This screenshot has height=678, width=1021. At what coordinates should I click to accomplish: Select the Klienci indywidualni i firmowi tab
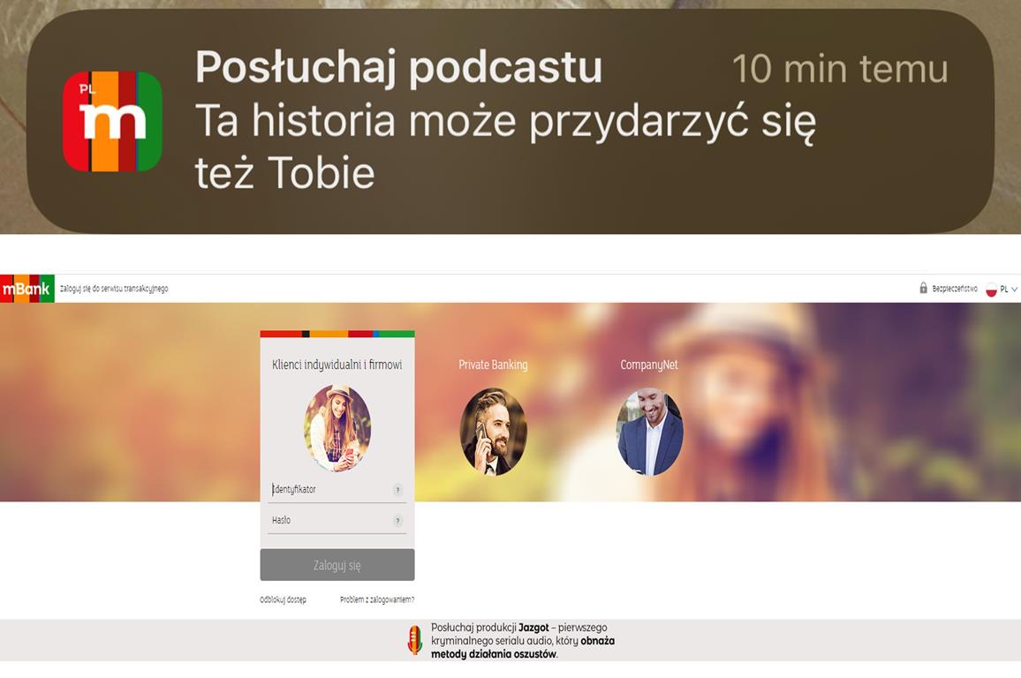337,365
